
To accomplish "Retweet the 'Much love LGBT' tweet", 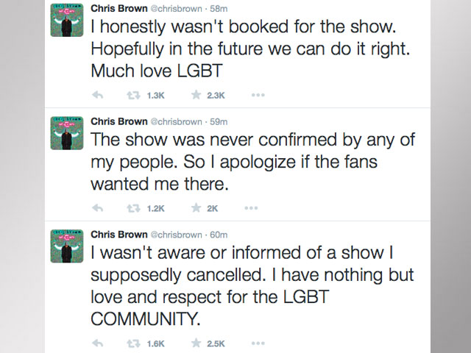I will (x=133, y=95).
